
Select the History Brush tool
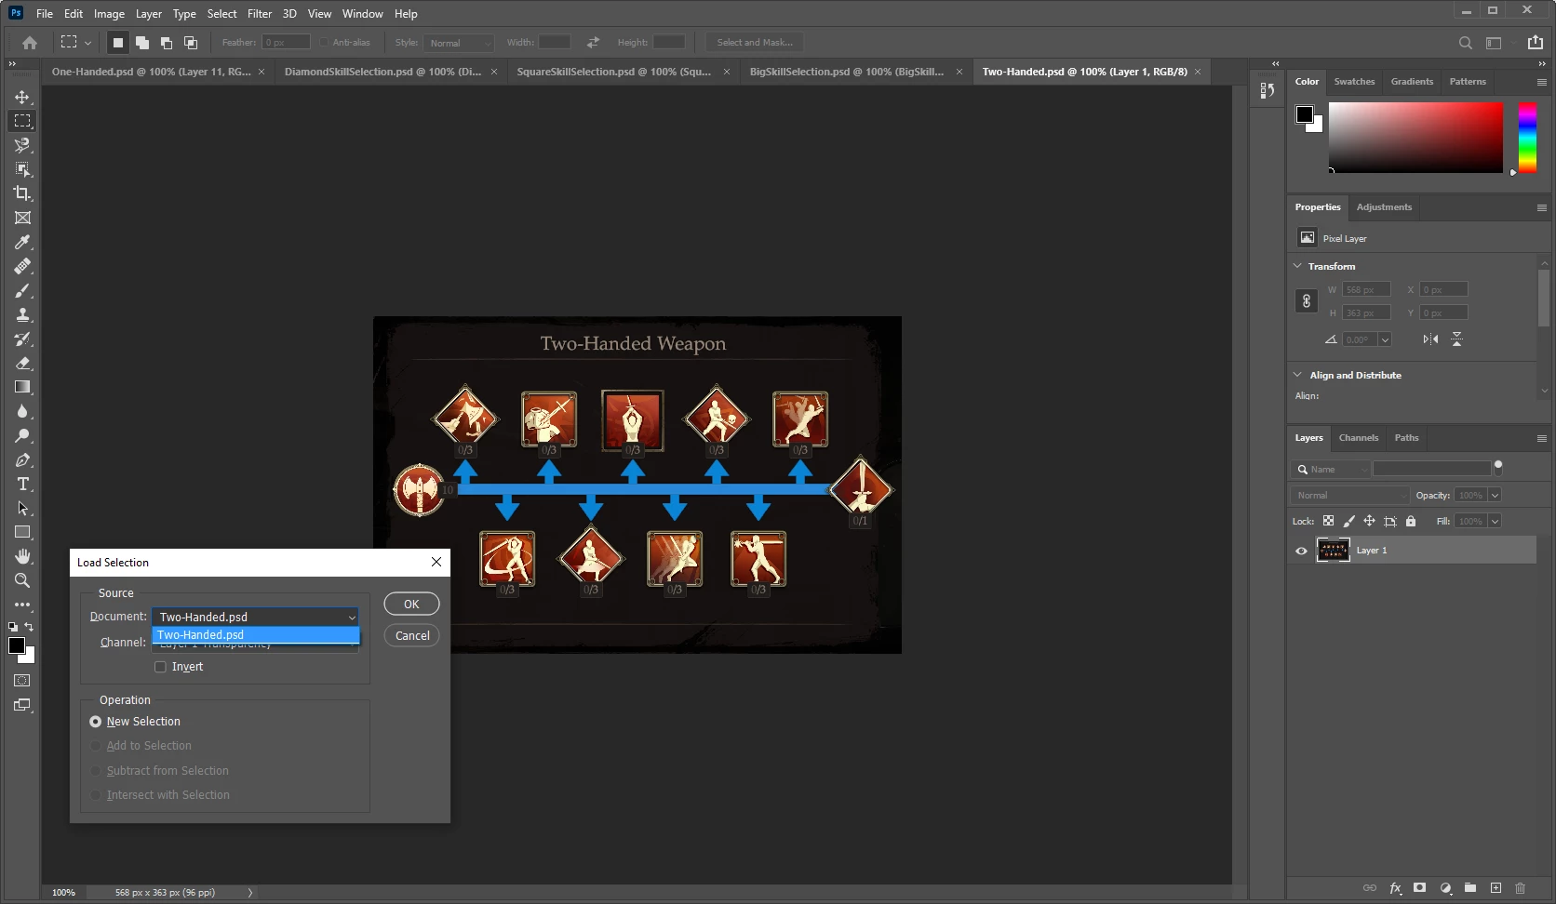pos(22,339)
